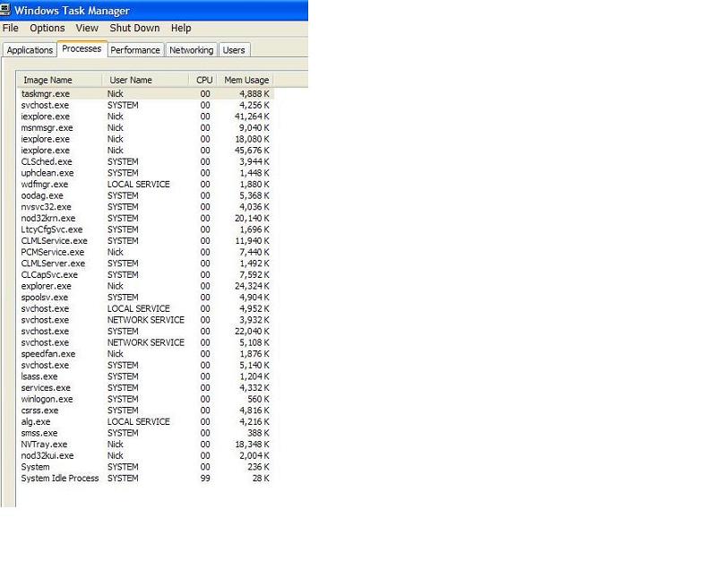Select the nvsvc32.exe process
The image size is (723, 579).
point(146,207)
